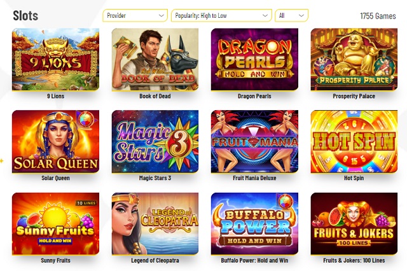Viewport: 407px width, 271px height.
Task: Click the Legend of Cleopatra title link
Action: pos(155,260)
